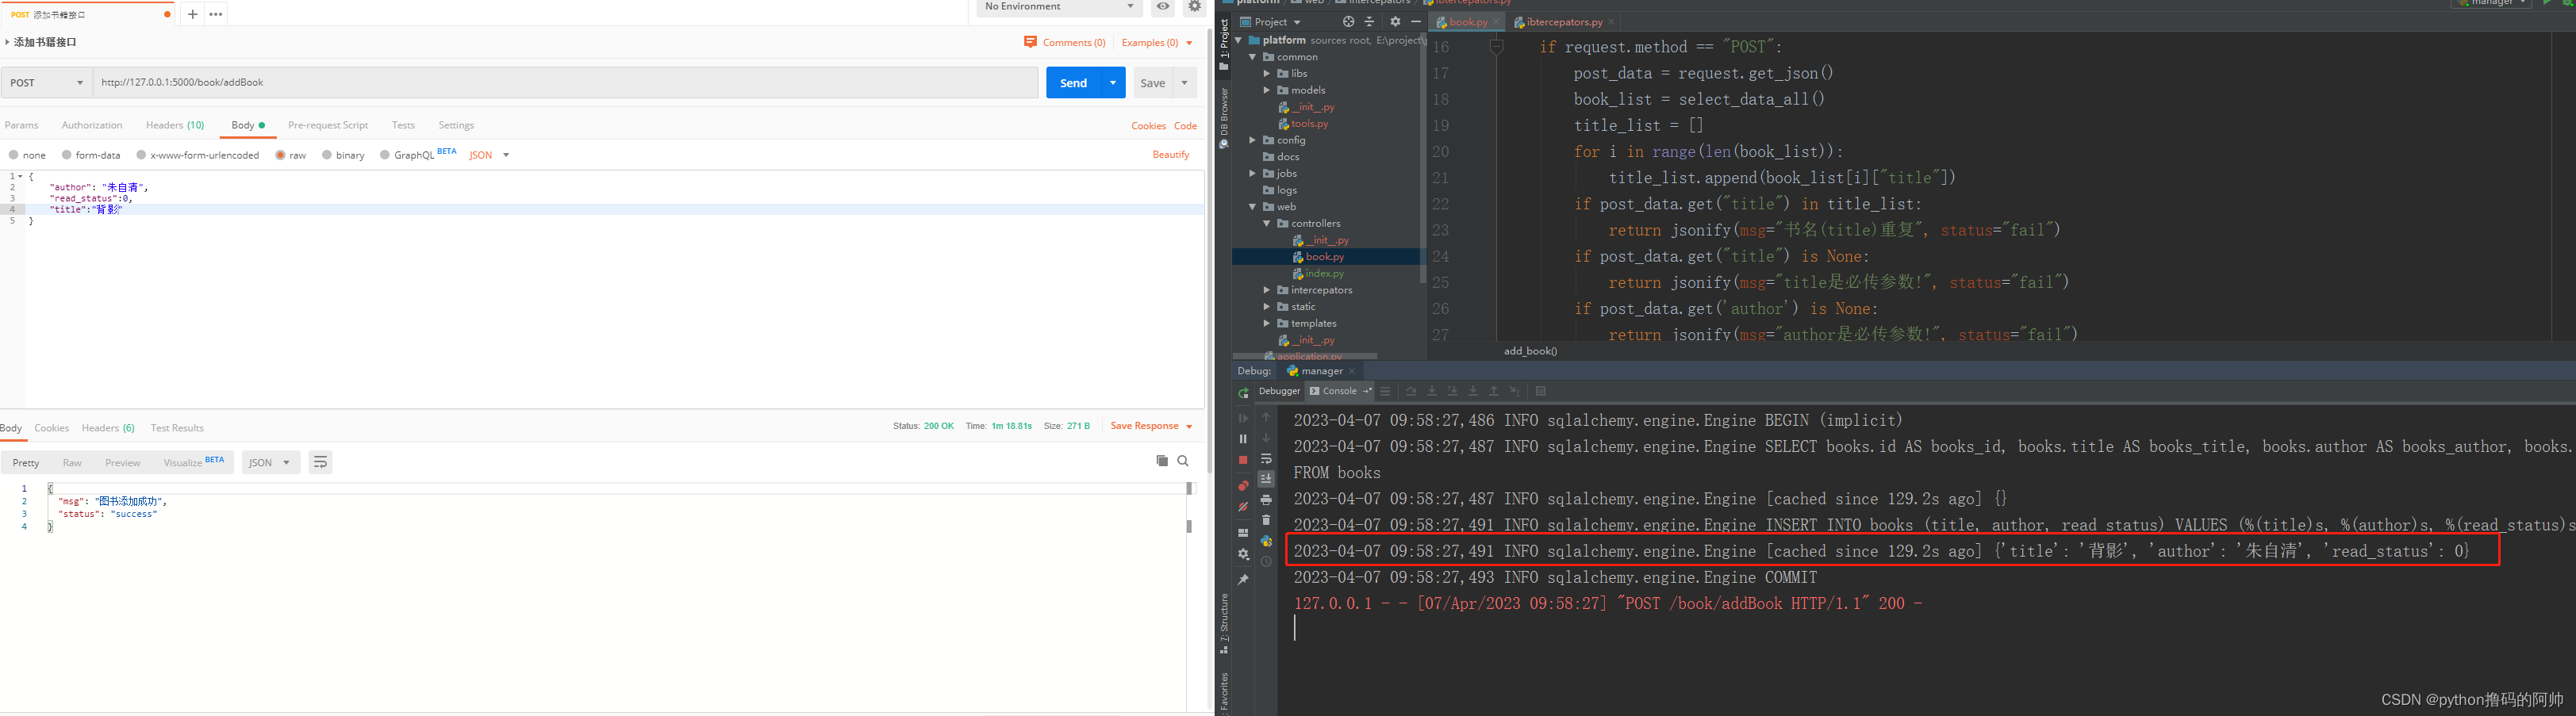Stop the manager debug process
The height and width of the screenshot is (716, 2576).
point(1243,460)
